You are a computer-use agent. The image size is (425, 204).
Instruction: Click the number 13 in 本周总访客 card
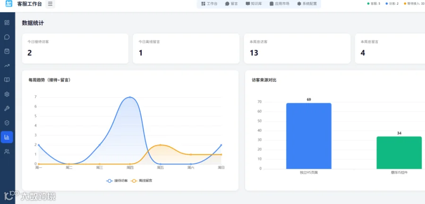pos(254,53)
